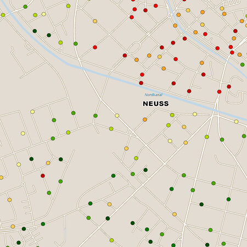Select the pale yellow marker inside a western block
This screenshot has width=247, height=247.
point(23,133)
